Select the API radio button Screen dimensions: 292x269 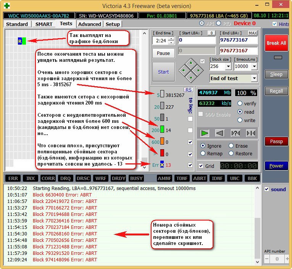click(x=202, y=23)
